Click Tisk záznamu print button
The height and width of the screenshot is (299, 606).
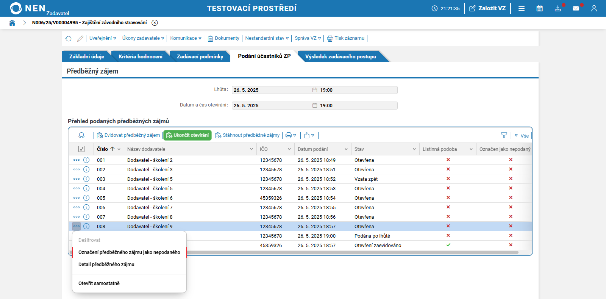tap(346, 38)
